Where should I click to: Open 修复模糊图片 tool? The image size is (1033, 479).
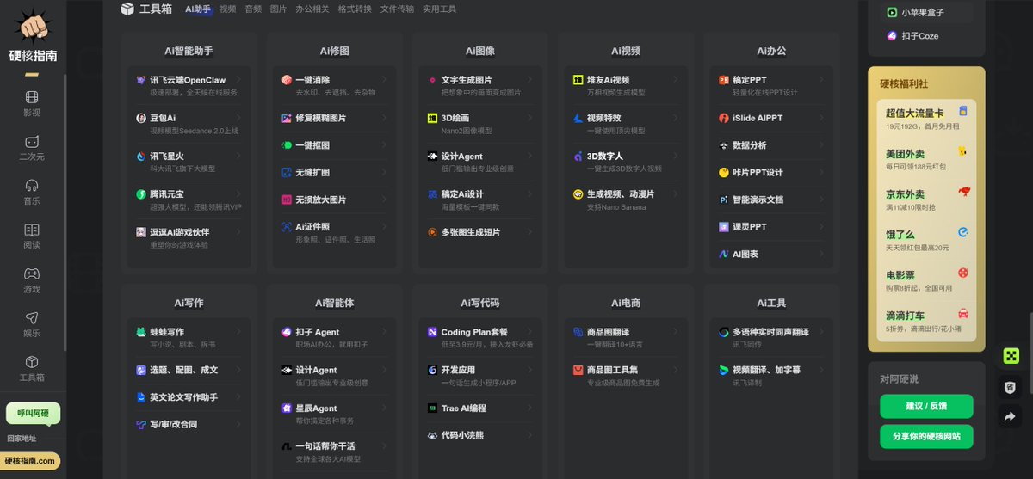(x=335, y=118)
